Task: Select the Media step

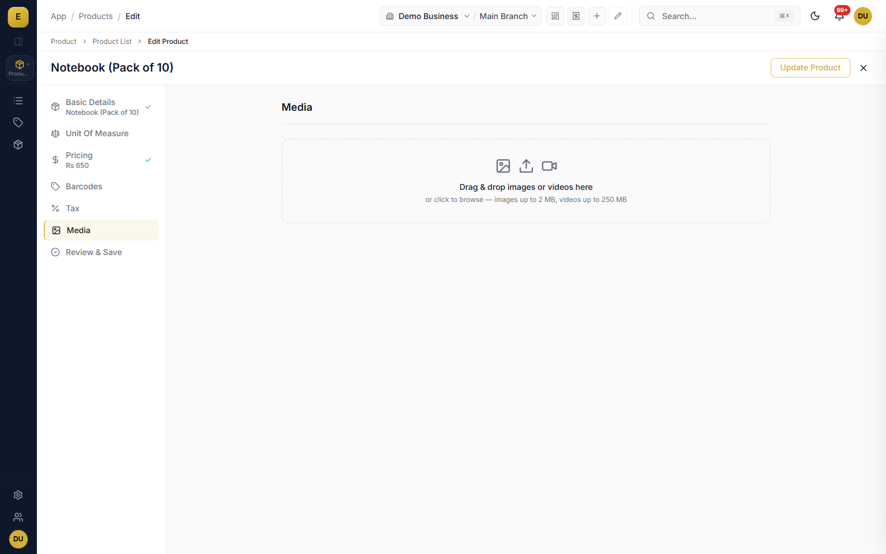Action: tap(102, 230)
